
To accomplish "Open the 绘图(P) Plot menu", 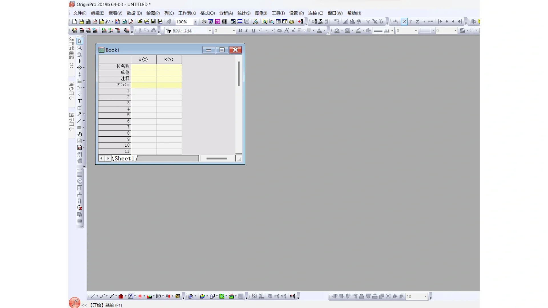I will click(x=153, y=13).
